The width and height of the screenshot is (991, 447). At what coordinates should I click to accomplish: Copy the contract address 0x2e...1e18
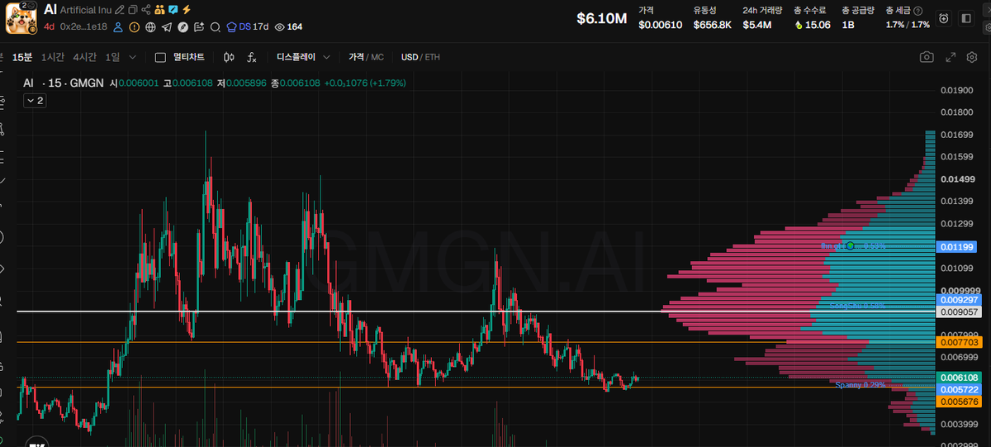[x=83, y=27]
